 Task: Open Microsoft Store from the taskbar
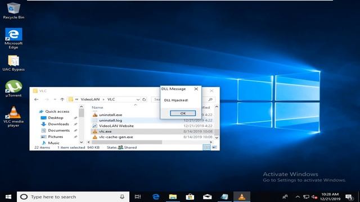click(x=190, y=197)
